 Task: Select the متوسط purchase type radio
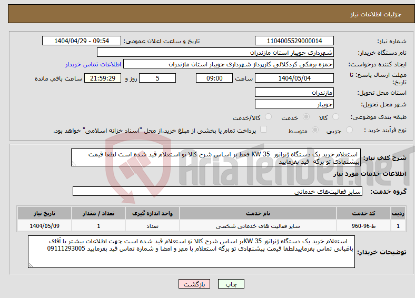[315, 130]
